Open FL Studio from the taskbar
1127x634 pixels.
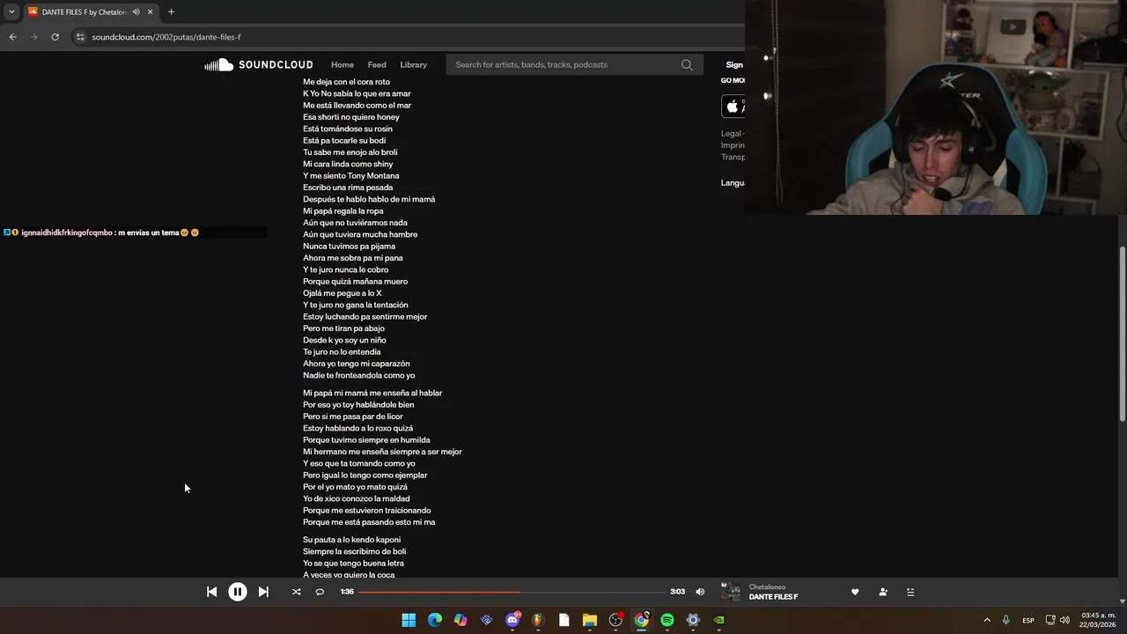click(538, 620)
